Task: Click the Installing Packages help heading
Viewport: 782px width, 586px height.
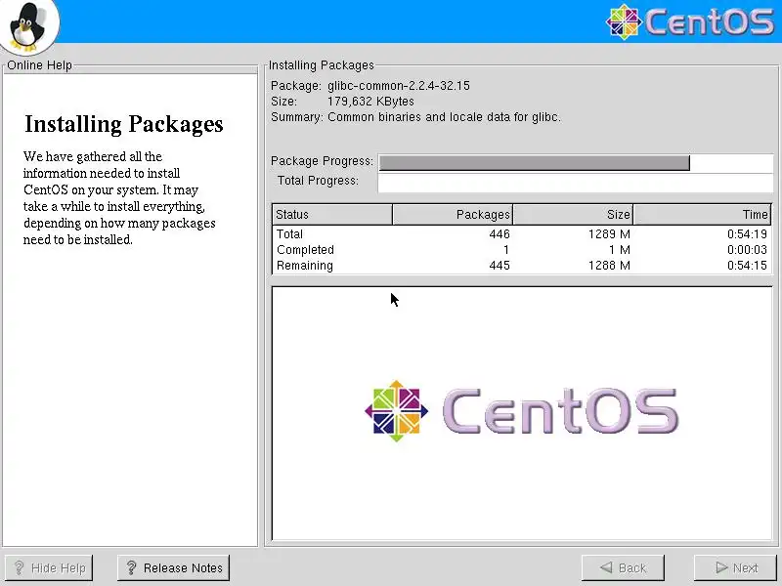Action: pos(124,125)
